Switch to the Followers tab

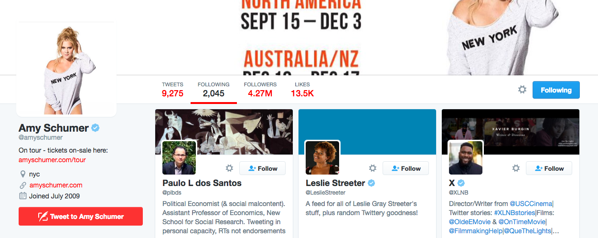pyautogui.click(x=260, y=89)
